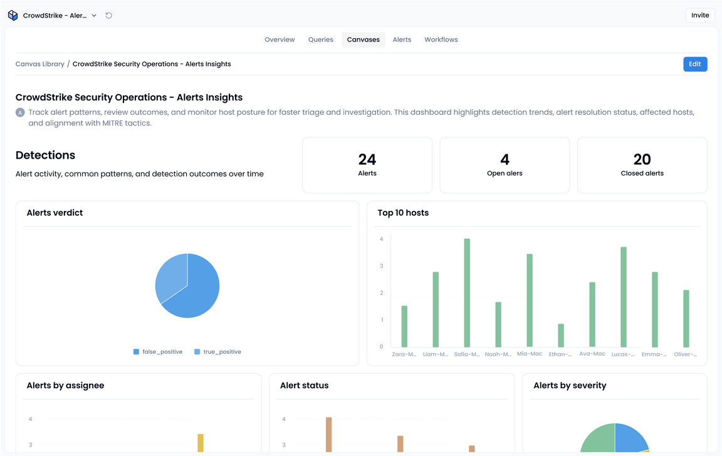722x456 pixels.
Task: Click the Invite button
Action: point(700,15)
